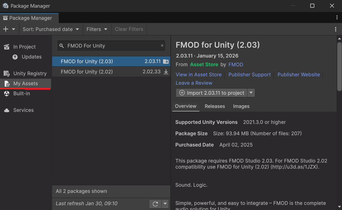Open the Sort: Purchased date dropdown
This screenshot has width=342, height=210.
[50, 29]
